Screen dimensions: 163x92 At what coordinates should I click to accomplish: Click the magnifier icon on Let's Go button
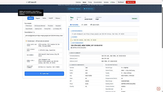click(41, 74)
